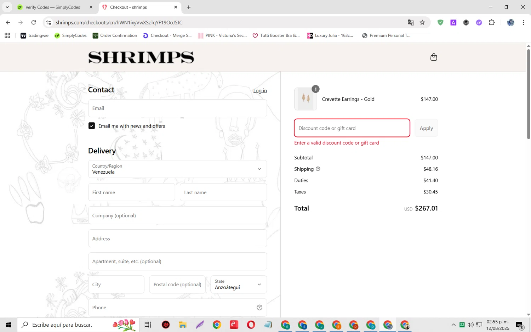Click the 'Crevette Earrings - Gold' product name
The width and height of the screenshot is (531, 332).
click(348, 99)
